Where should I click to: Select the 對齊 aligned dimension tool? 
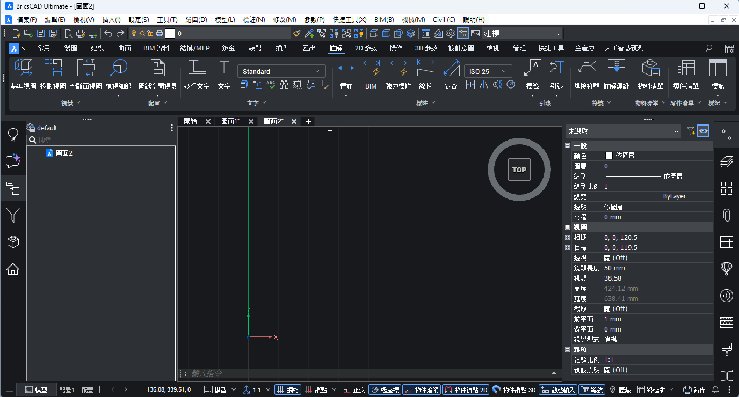(x=451, y=74)
